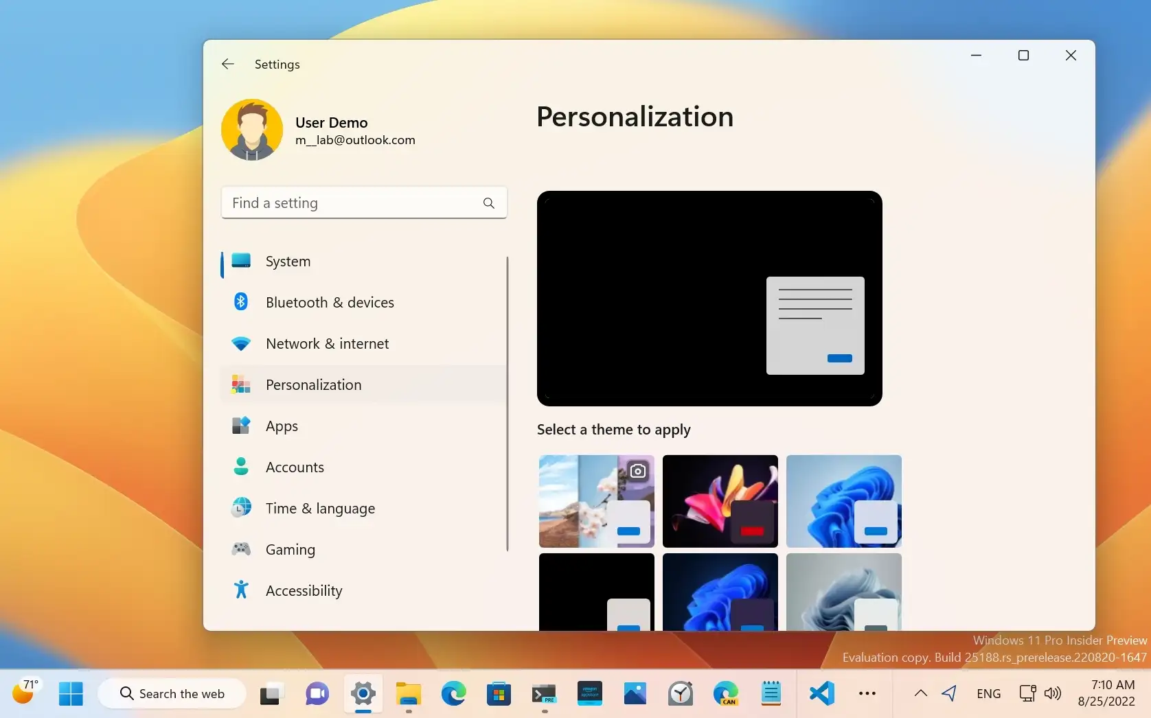
Task: Launch Visual Studio Code from the taskbar
Action: point(822,695)
